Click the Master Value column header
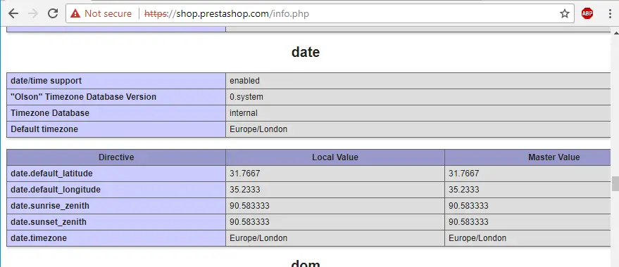The width and height of the screenshot is (619, 267). click(532, 157)
